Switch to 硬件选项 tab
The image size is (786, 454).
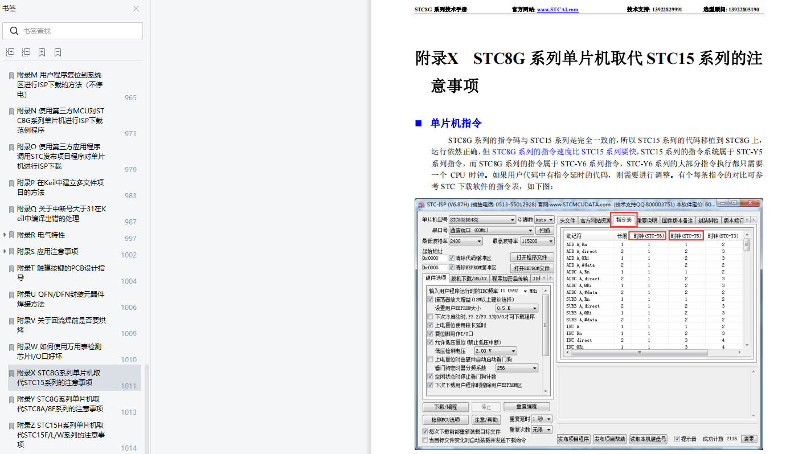pos(436,278)
